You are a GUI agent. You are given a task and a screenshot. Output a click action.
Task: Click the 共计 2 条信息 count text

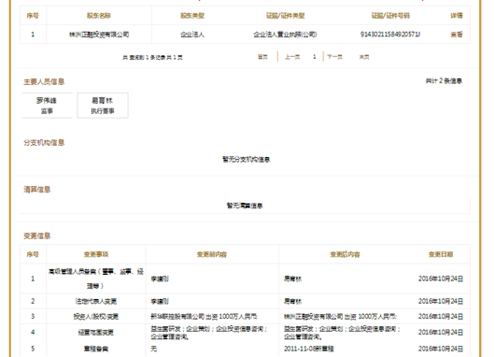(x=444, y=81)
